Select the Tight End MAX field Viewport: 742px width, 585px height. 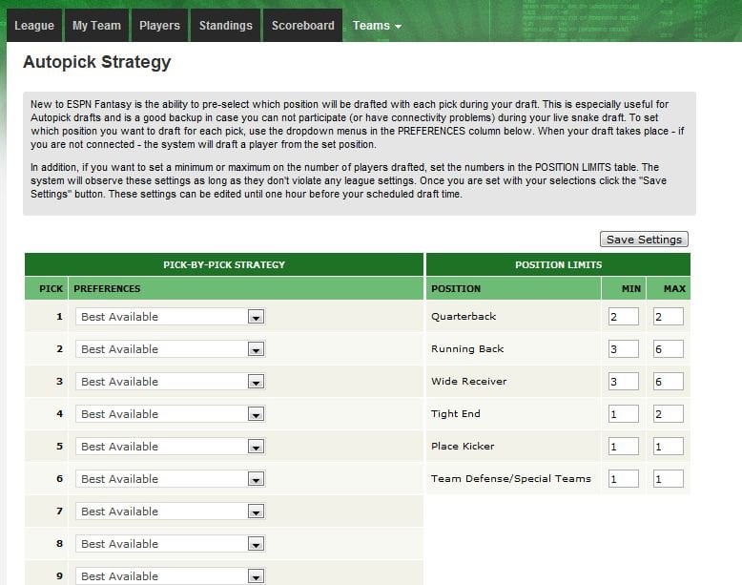tap(669, 414)
